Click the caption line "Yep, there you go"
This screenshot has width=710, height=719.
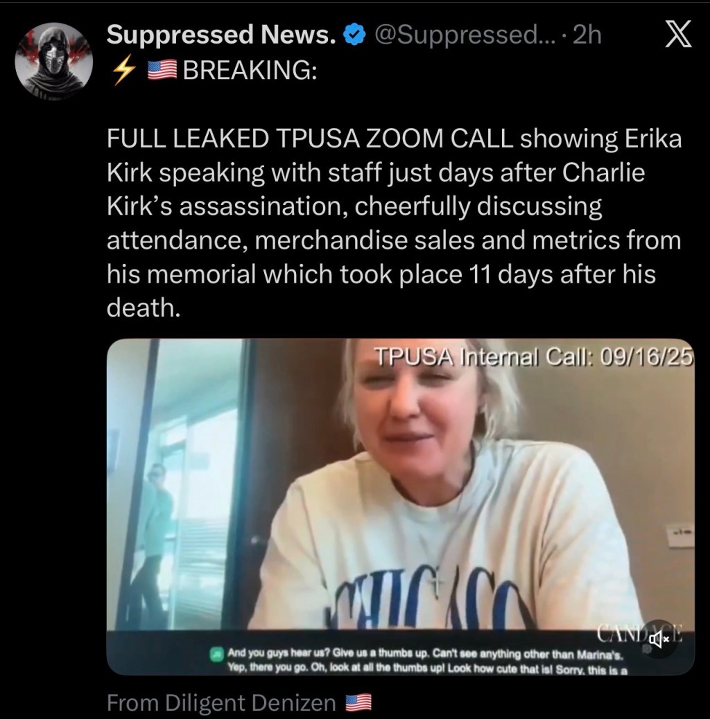[427, 668]
